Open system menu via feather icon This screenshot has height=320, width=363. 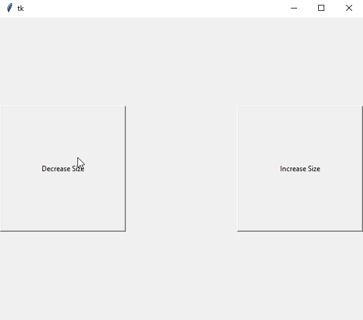pyautogui.click(x=9, y=8)
